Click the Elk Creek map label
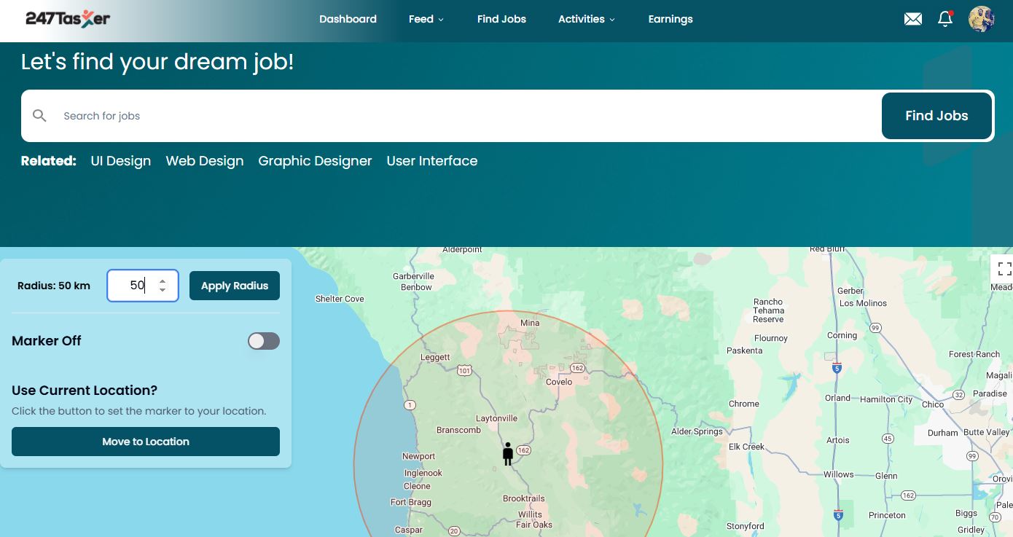 pos(747,447)
